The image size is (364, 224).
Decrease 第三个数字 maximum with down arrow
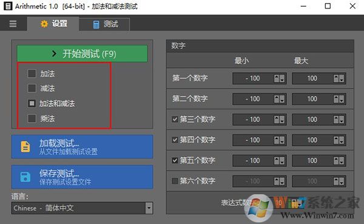click(x=342, y=120)
